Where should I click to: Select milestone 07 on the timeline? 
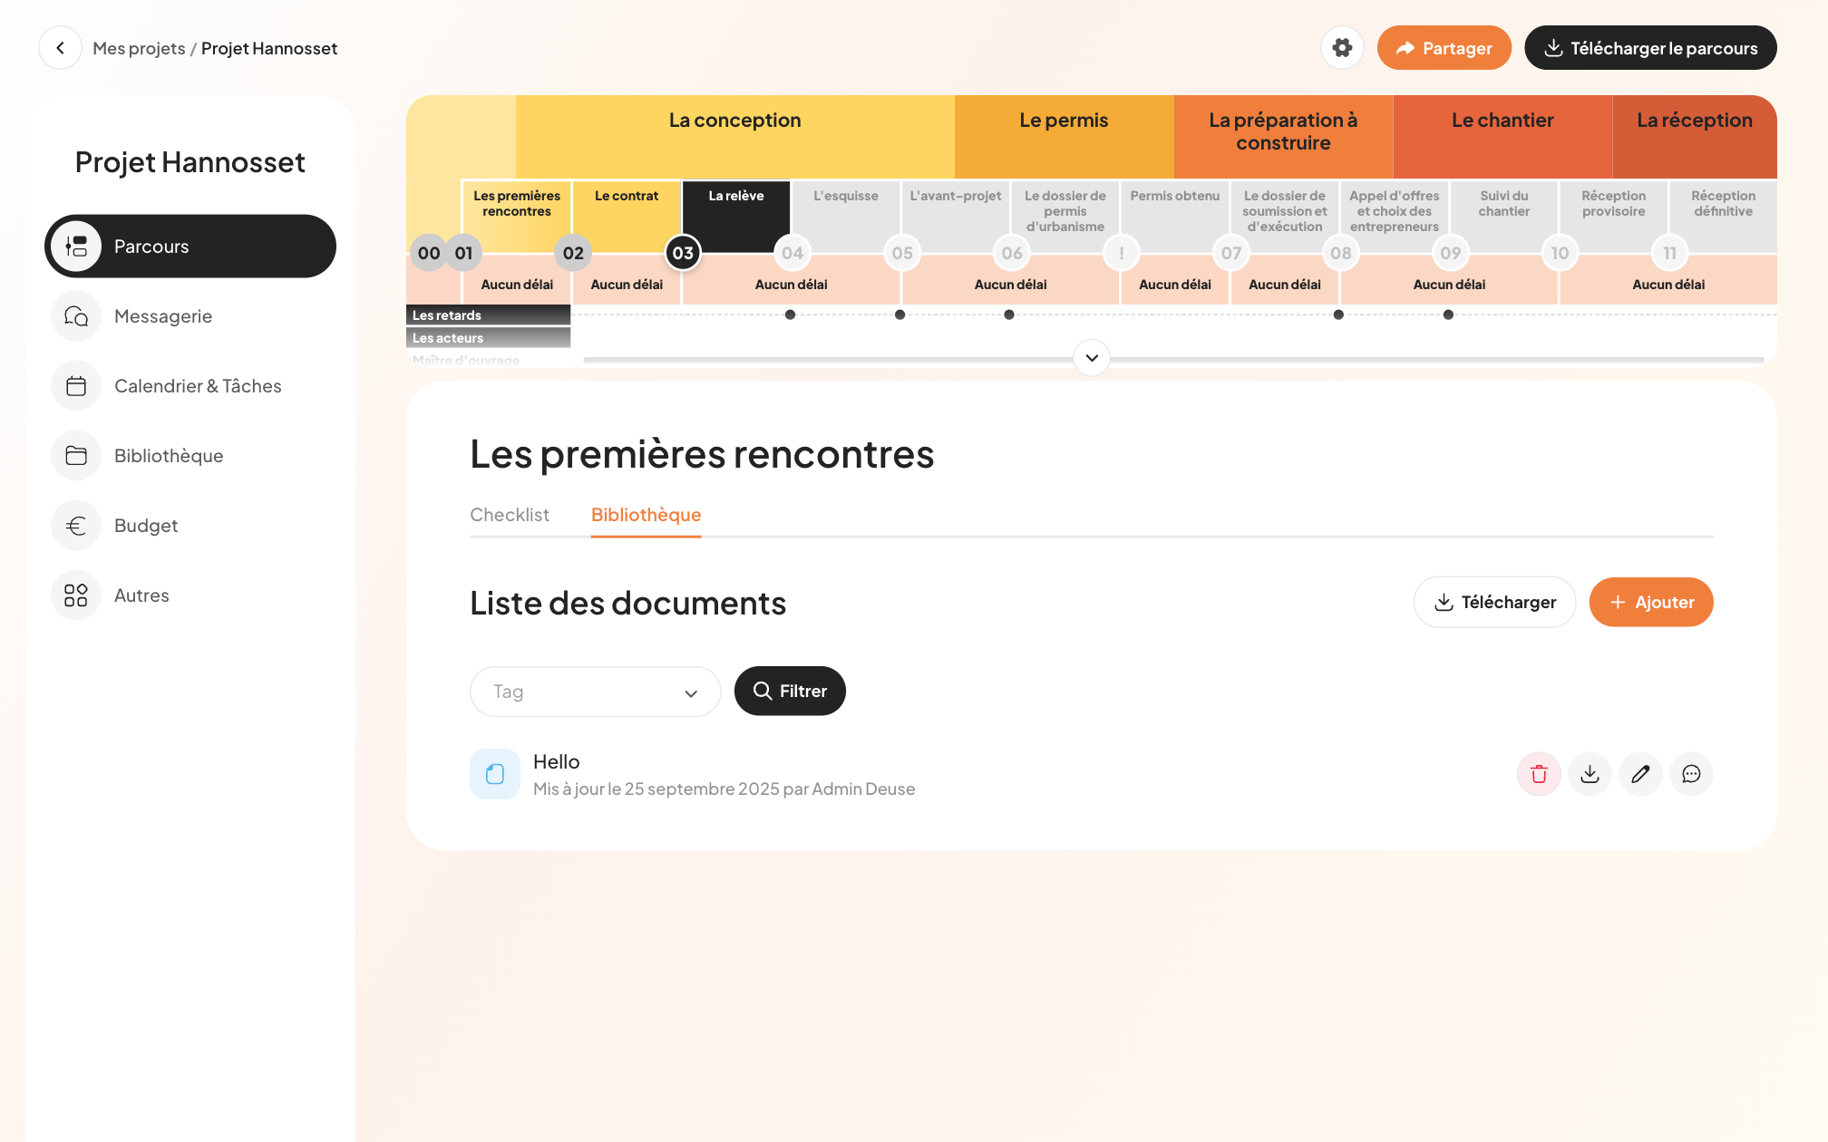click(1230, 253)
